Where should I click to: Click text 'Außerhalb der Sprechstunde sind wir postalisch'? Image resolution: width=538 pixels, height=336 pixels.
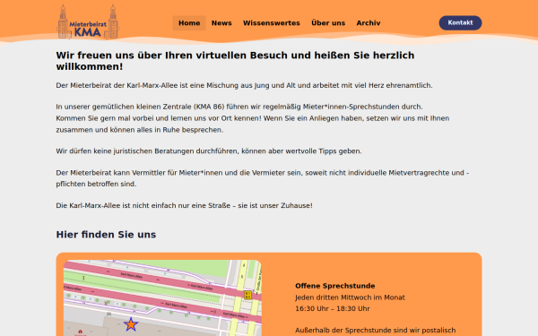point(376,330)
